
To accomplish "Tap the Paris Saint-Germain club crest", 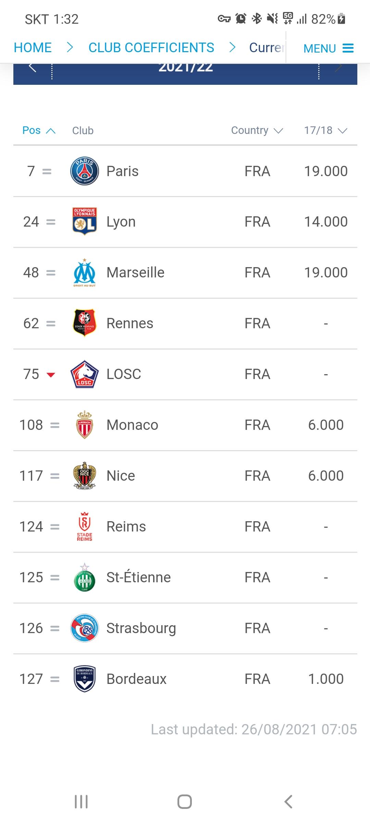I will coord(85,171).
